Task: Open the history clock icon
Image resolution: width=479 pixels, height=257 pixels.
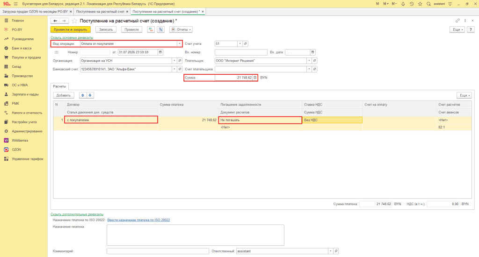Action: point(412,4)
